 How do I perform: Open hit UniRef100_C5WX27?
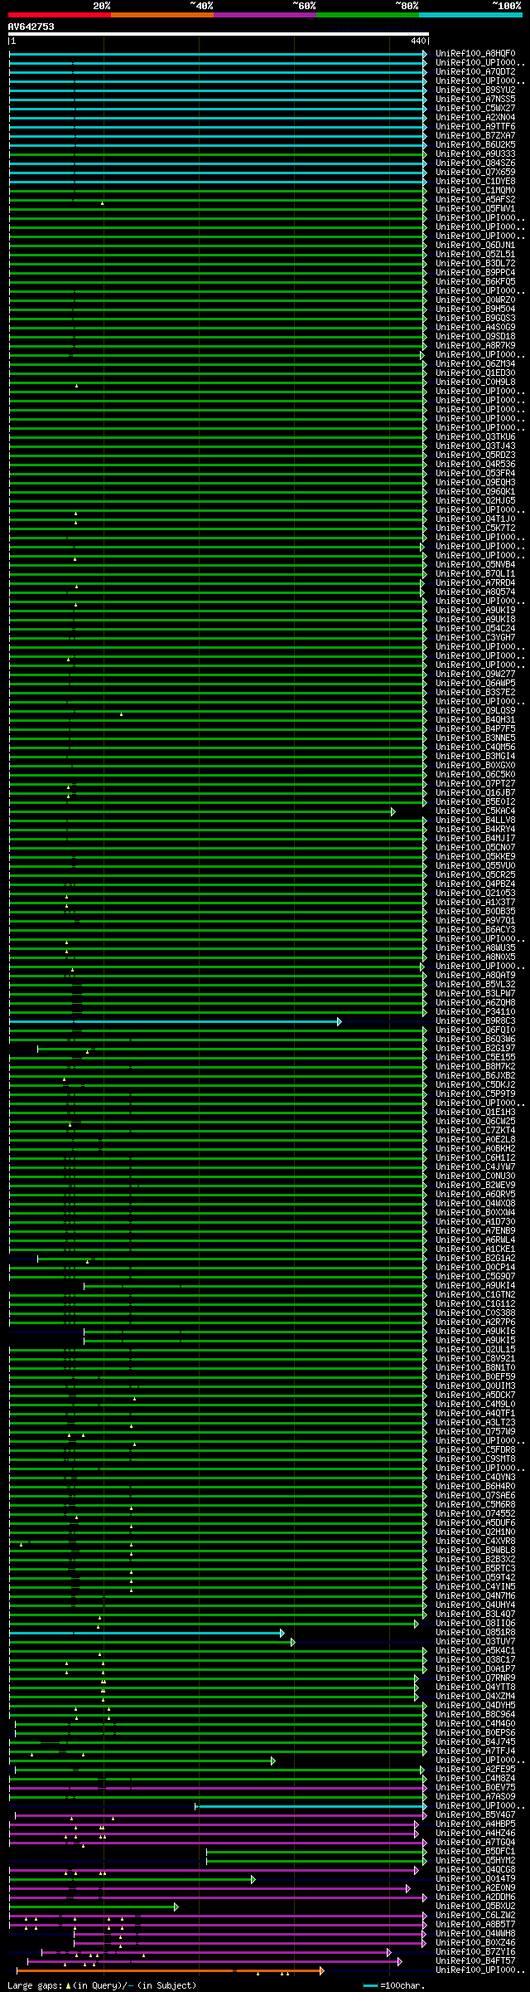(x=475, y=108)
